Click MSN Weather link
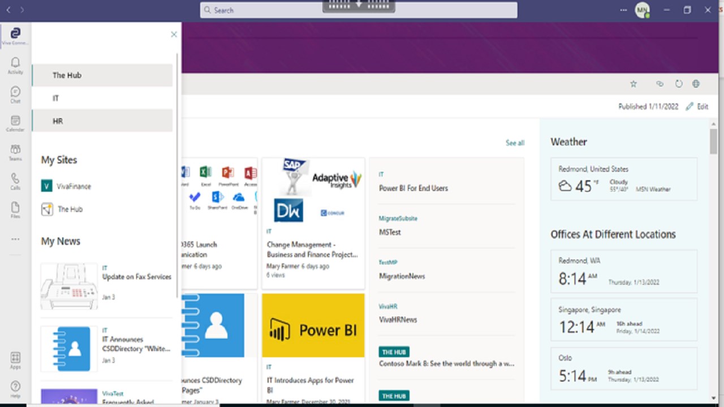 point(653,189)
